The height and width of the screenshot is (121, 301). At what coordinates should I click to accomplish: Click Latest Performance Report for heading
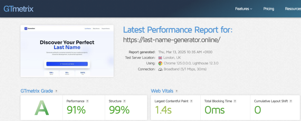(178, 30)
